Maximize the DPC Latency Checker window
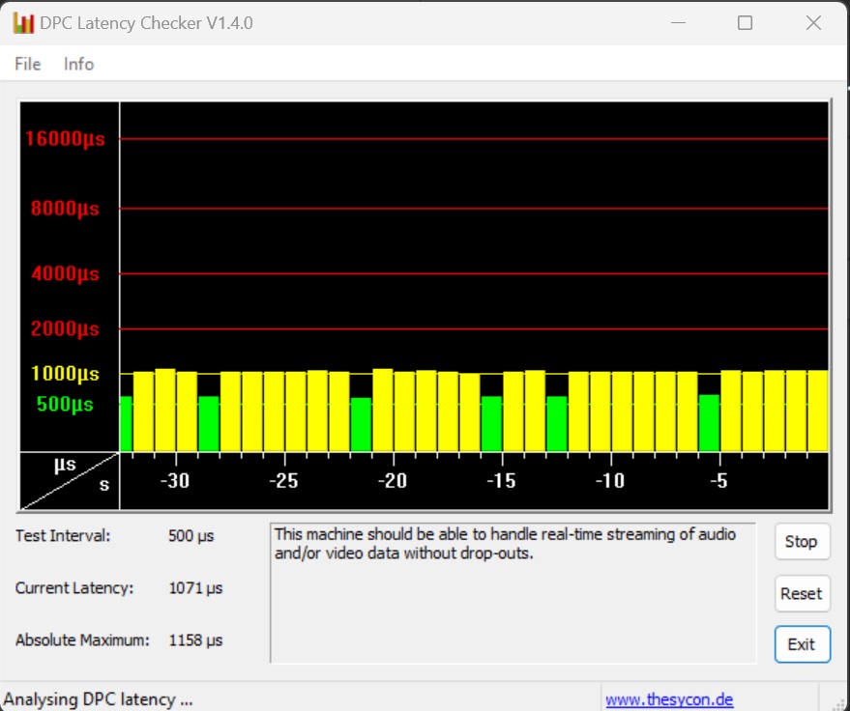Screen dimensions: 850x711 coord(745,23)
